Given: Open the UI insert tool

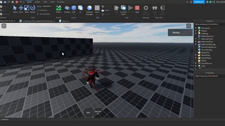Looking at the screenshot, I should tap(81, 9).
